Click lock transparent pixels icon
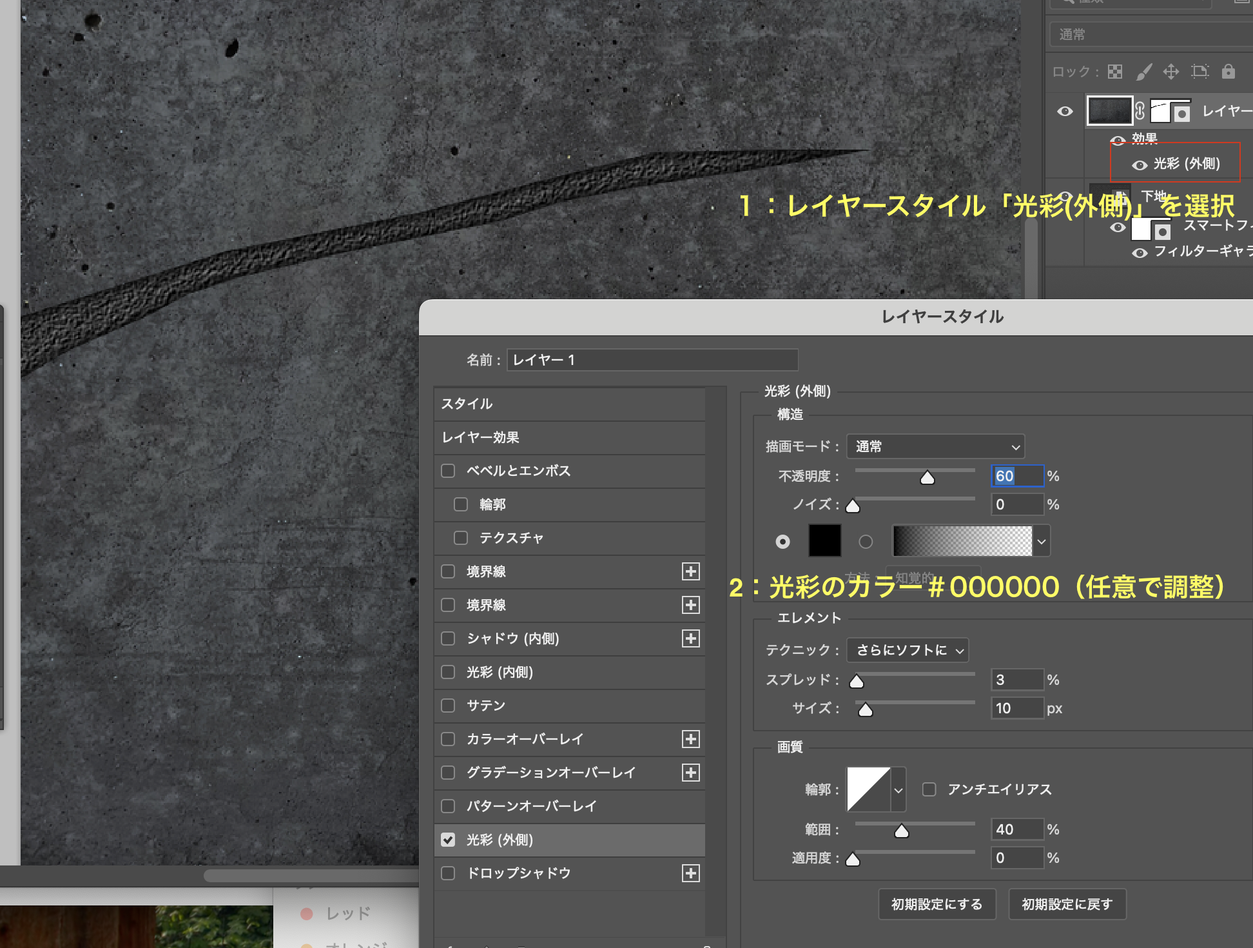The width and height of the screenshot is (1253, 948). (x=1115, y=72)
